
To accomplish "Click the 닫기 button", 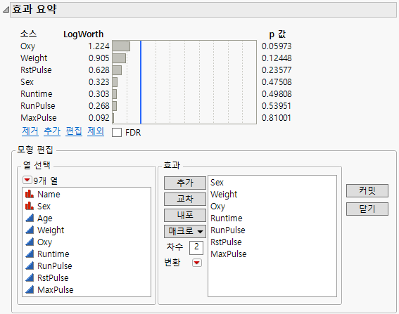I will coord(367,209).
